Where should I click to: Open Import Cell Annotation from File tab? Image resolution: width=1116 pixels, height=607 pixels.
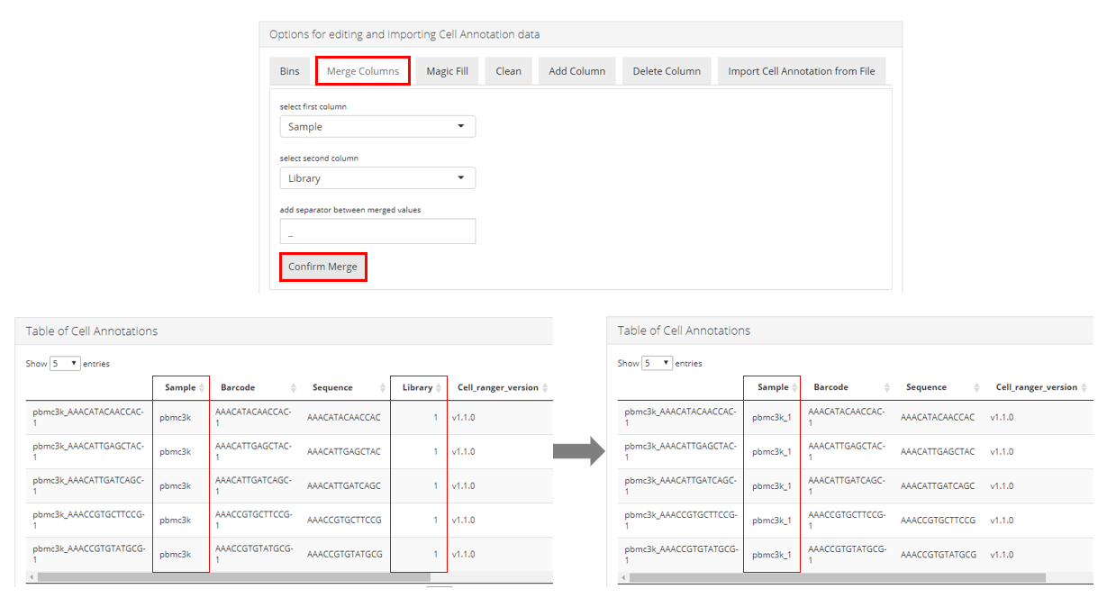[x=801, y=71]
